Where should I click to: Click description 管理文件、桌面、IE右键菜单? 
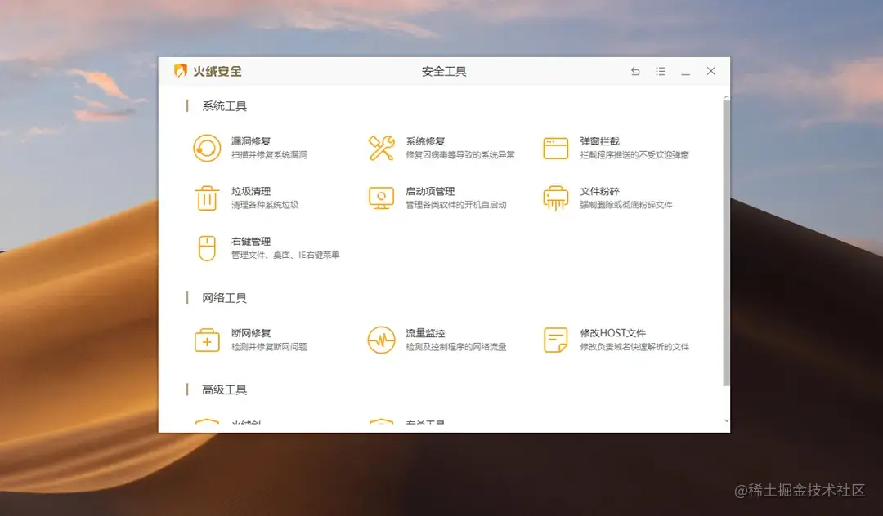click(285, 255)
